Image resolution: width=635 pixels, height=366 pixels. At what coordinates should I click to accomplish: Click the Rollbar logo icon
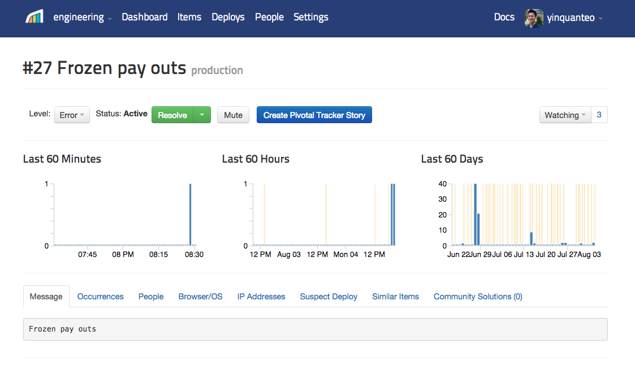[34, 17]
